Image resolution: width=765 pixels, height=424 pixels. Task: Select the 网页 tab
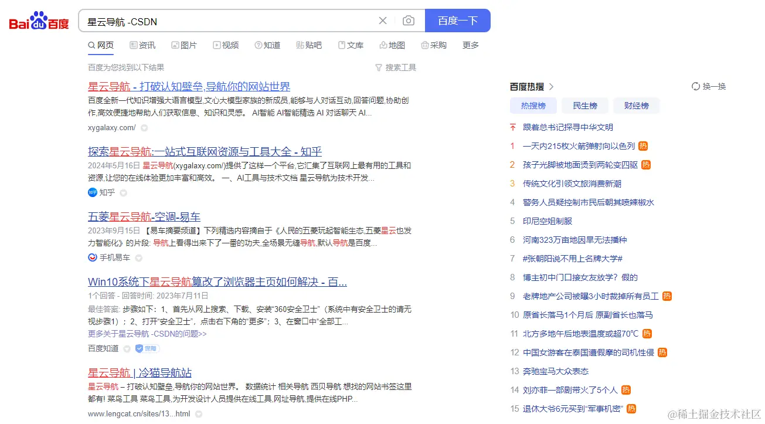point(101,45)
